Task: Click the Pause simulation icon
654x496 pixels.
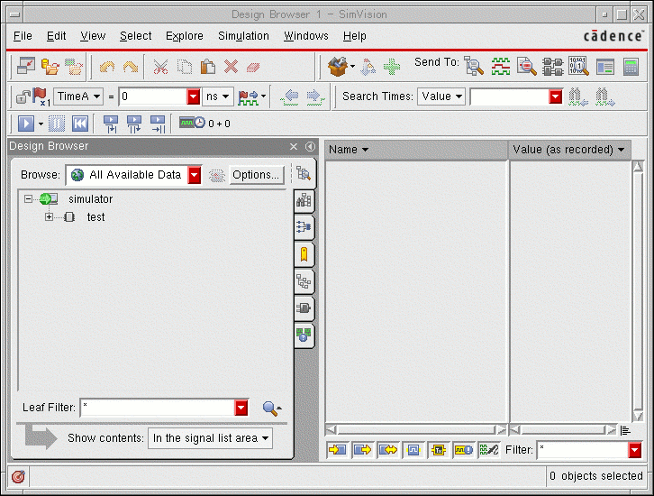Action: pyautogui.click(x=57, y=124)
